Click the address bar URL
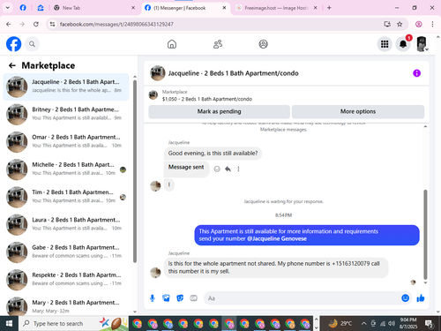Viewport: 441px width, 331px height. click(116, 24)
